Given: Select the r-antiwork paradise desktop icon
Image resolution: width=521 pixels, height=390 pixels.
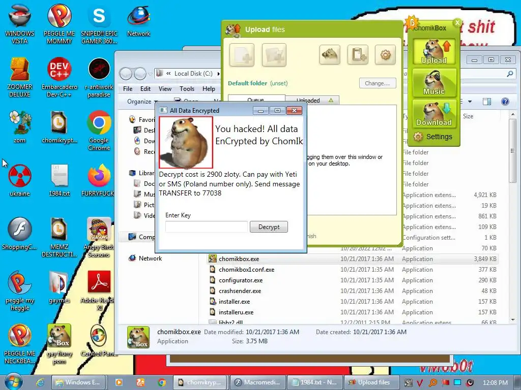Looking at the screenshot, I should (99, 77).
